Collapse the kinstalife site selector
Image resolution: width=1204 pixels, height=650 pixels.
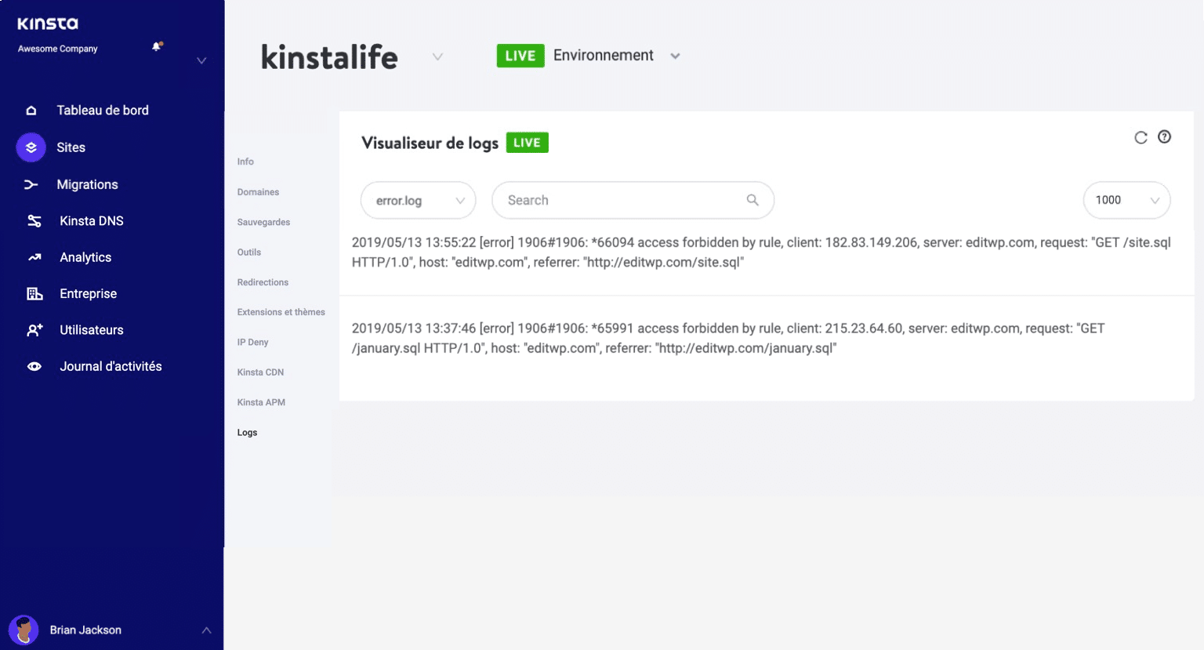coord(437,56)
